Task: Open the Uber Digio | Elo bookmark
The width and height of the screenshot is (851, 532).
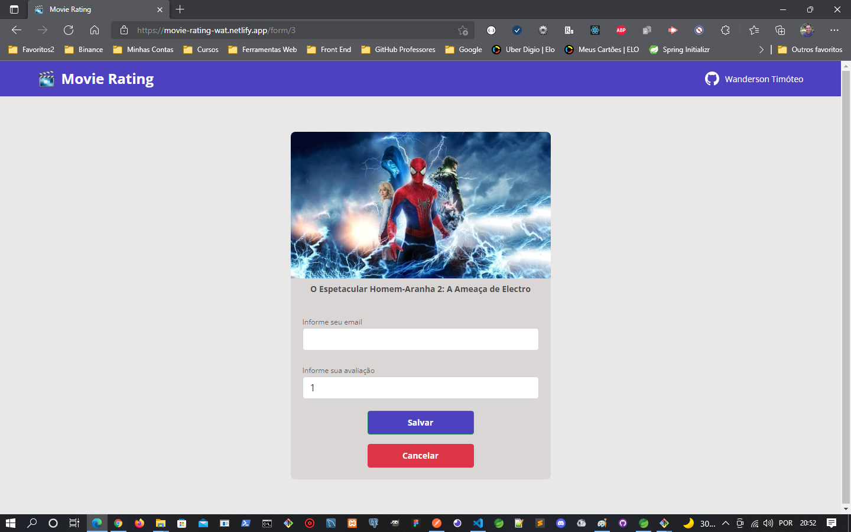Action: pos(524,50)
